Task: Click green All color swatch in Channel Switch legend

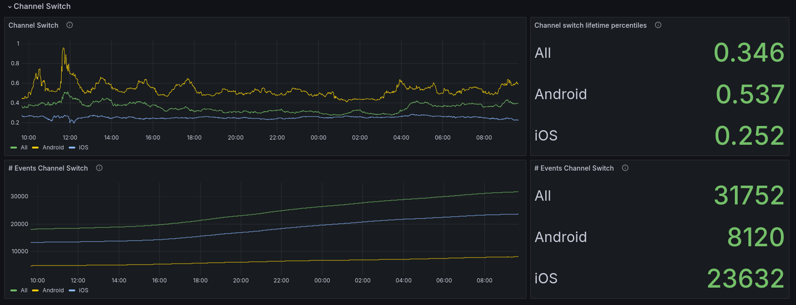Action: point(14,148)
